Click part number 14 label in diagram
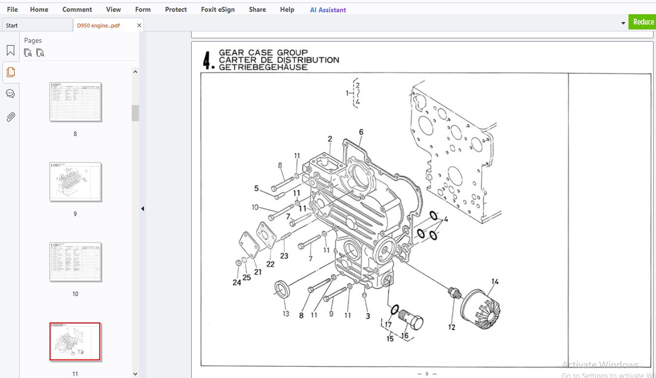Viewport: 656px width, 378px height. click(x=495, y=282)
